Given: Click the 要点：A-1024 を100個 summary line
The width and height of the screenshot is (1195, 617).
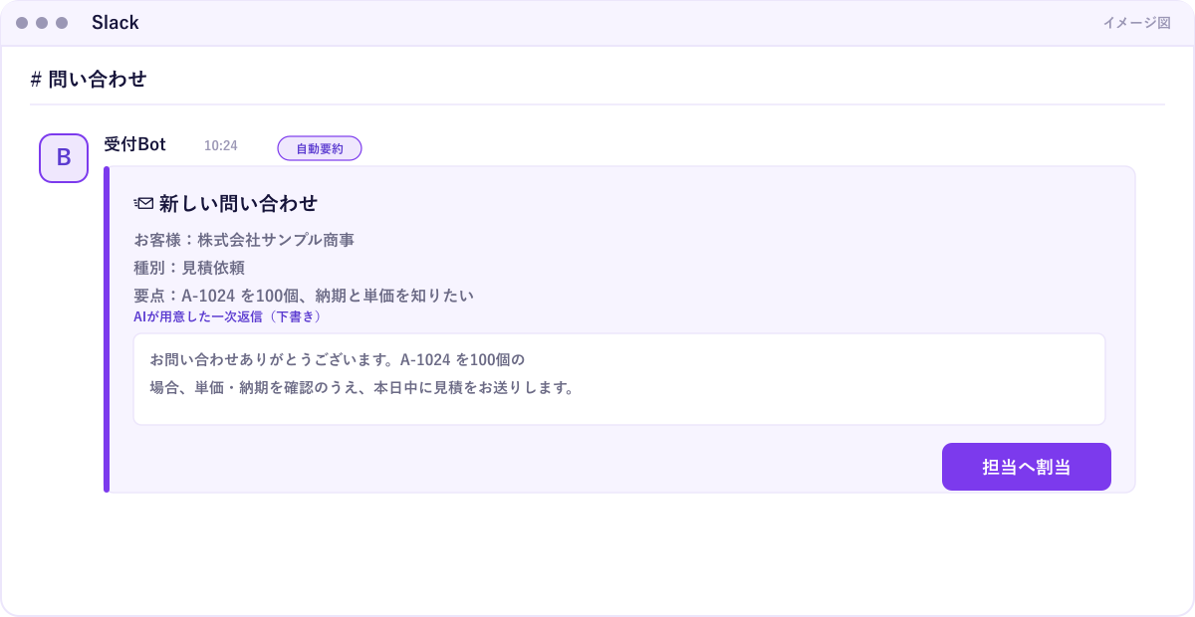Looking at the screenshot, I should point(304,296).
